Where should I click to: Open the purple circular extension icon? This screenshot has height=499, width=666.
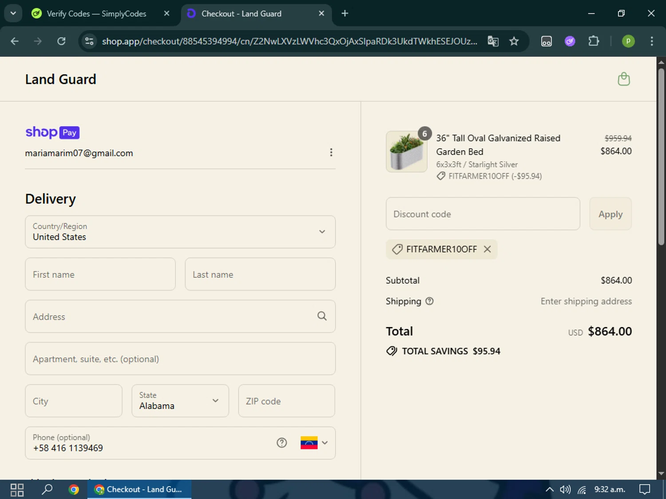570,41
